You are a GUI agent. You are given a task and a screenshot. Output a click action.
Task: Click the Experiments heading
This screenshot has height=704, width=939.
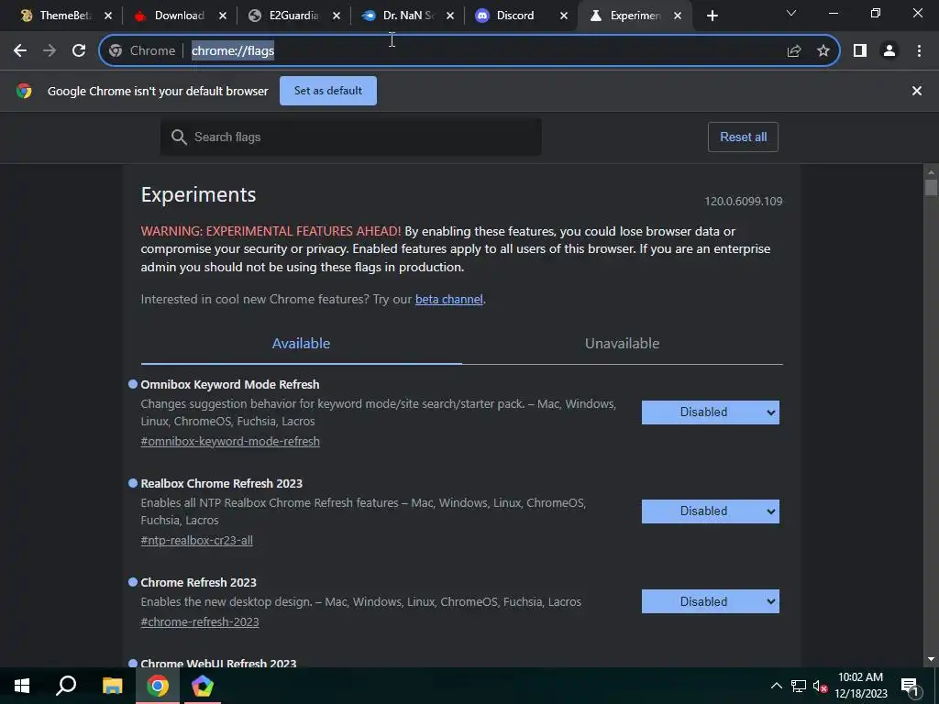pyautogui.click(x=198, y=195)
